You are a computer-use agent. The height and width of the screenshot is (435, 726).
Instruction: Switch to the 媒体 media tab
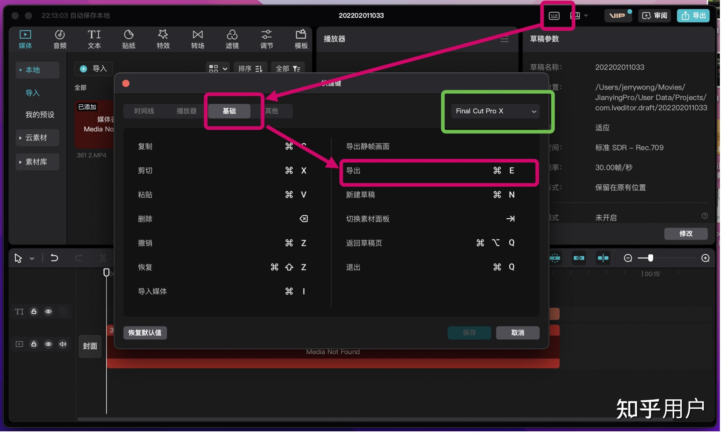click(25, 40)
